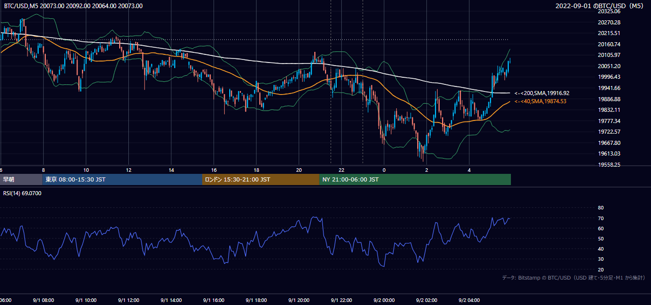Click the '9/1 12:00' time label
Viewport: 651px width, 305px height.
coord(128,300)
